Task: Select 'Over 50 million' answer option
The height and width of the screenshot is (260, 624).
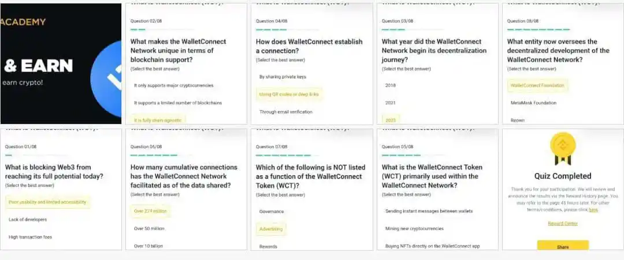Action: pyautogui.click(x=149, y=229)
